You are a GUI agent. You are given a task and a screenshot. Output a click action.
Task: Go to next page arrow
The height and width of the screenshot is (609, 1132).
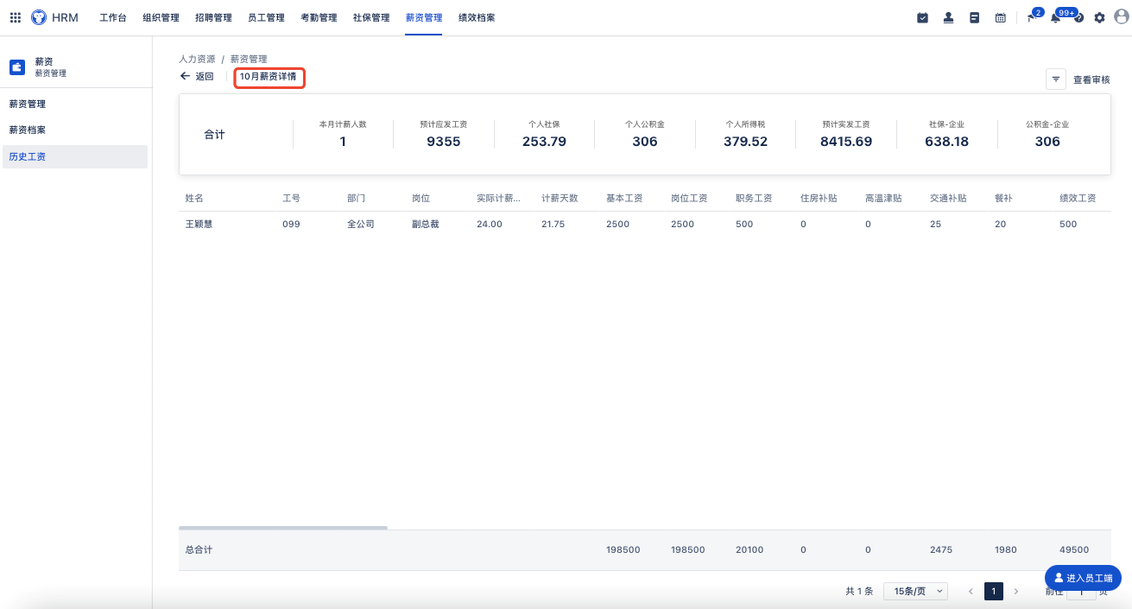[x=1015, y=592]
